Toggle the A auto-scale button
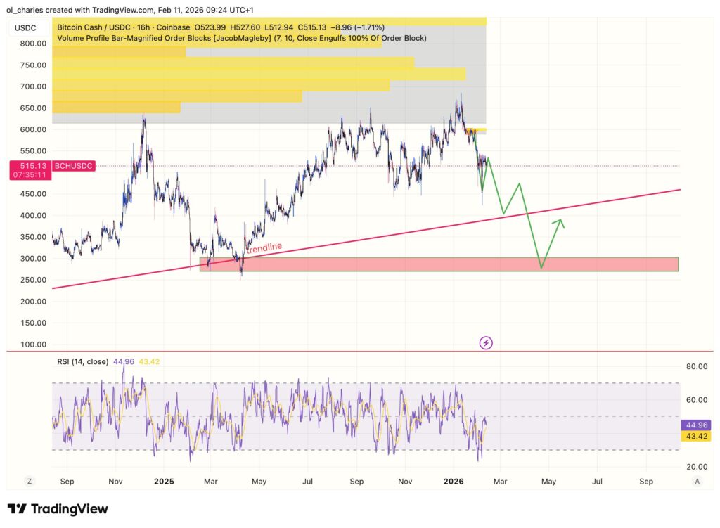720x528 pixels. click(x=697, y=482)
